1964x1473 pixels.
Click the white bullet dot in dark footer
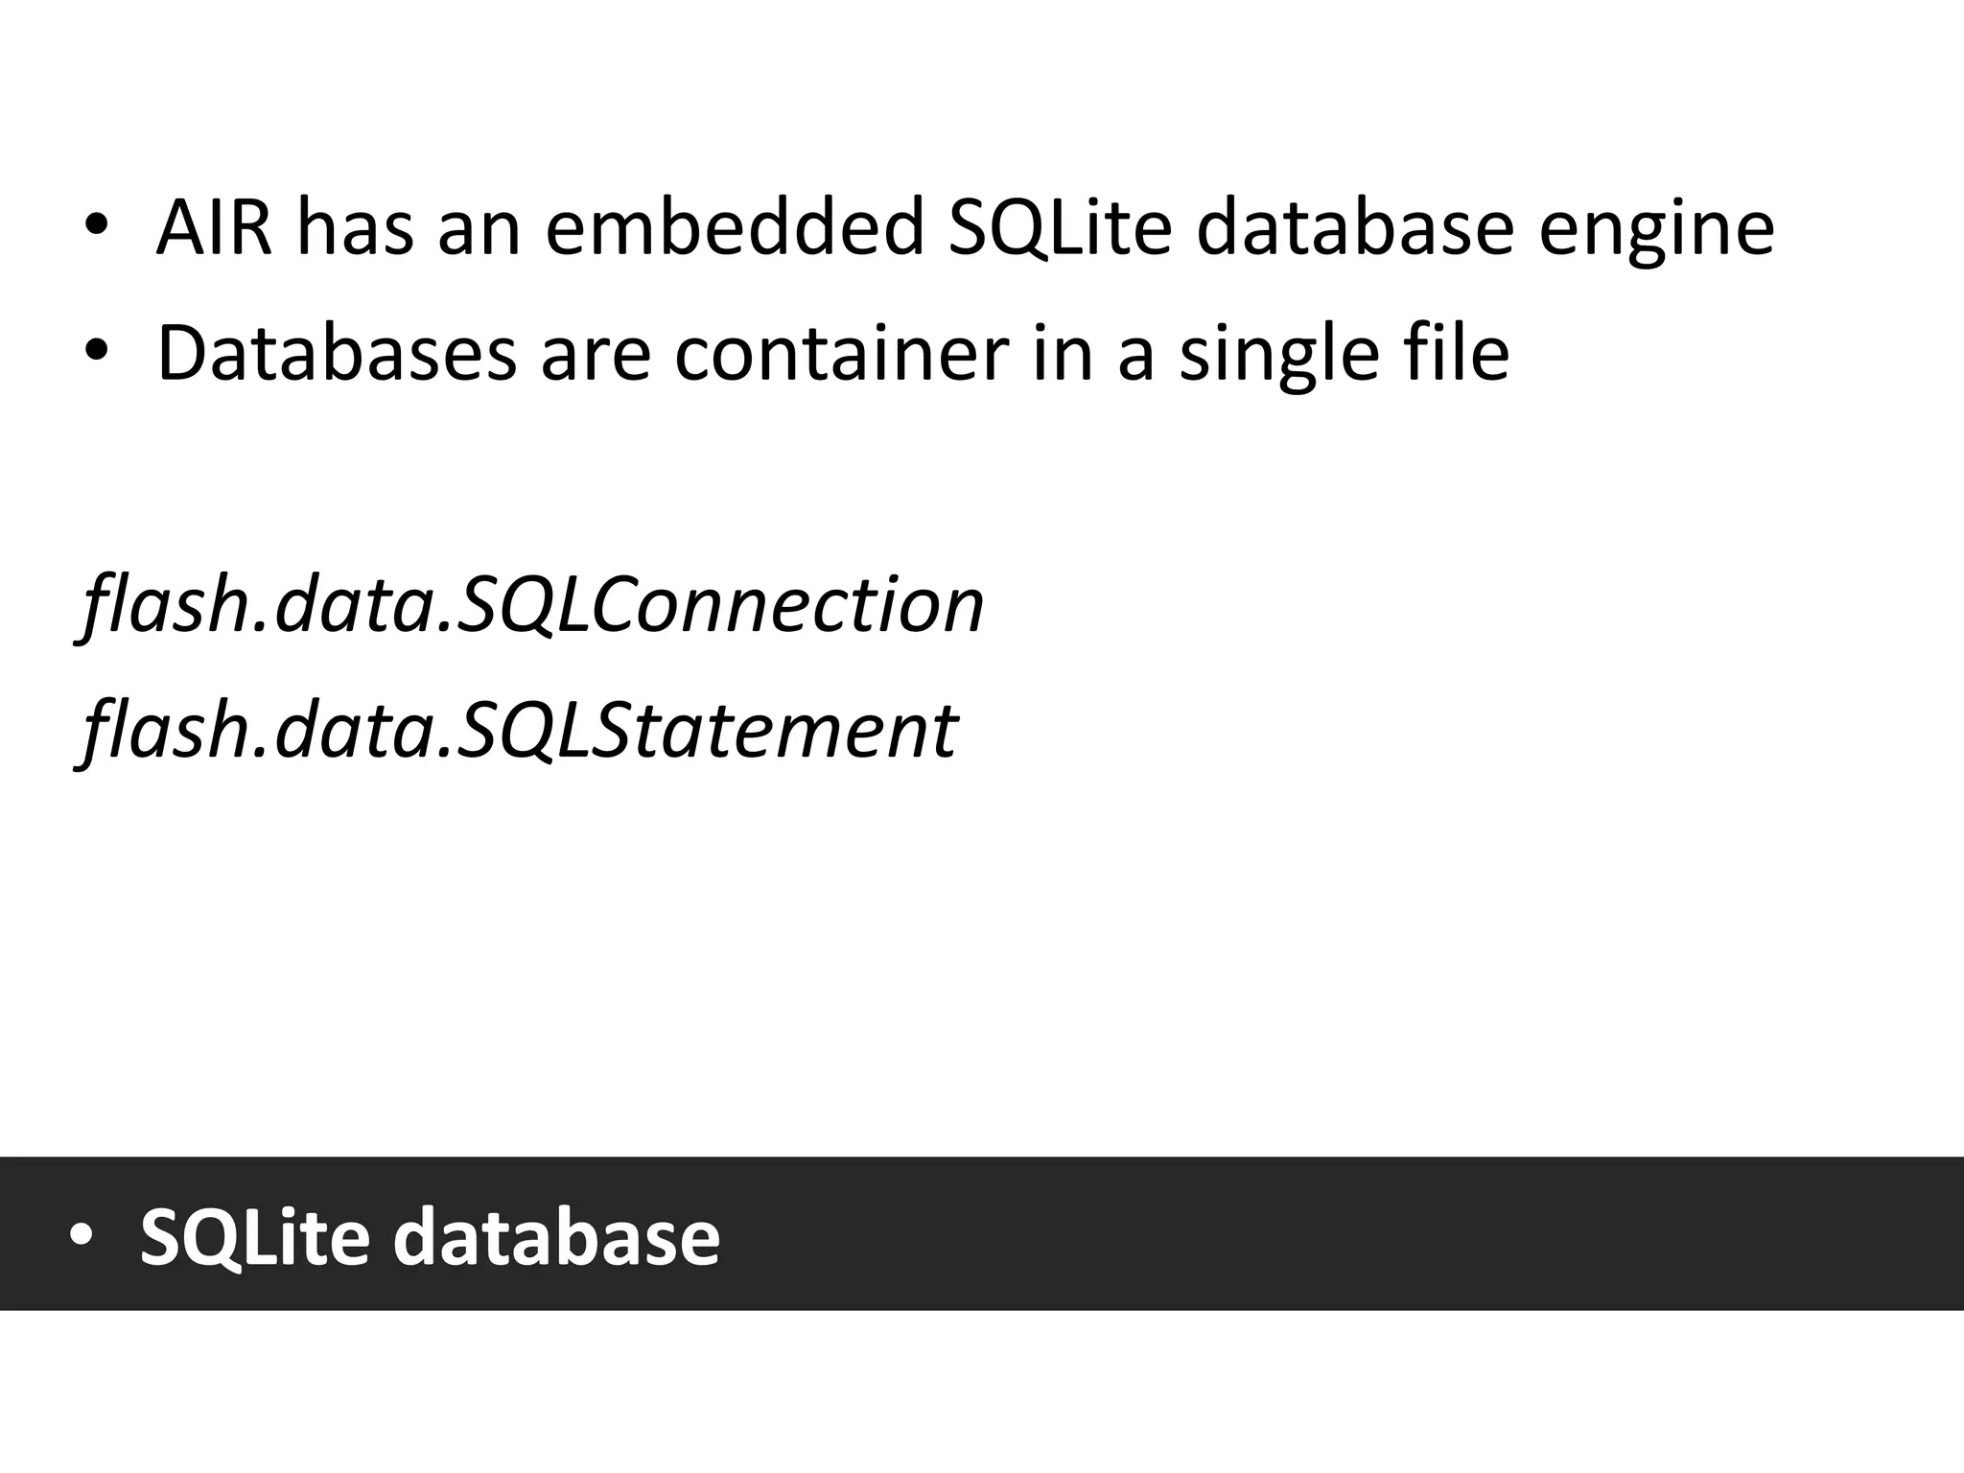tap(82, 1235)
